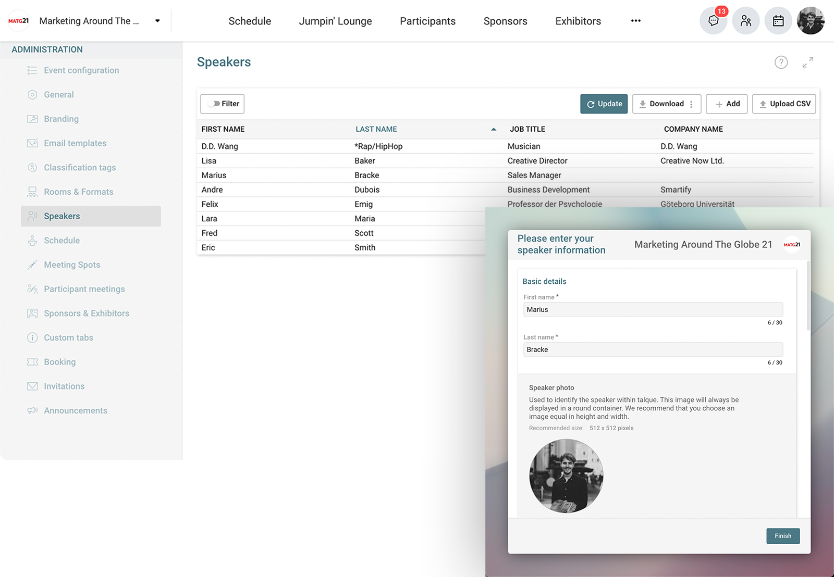Click the participants people icon in header
This screenshot has height=577, width=834.
point(745,21)
